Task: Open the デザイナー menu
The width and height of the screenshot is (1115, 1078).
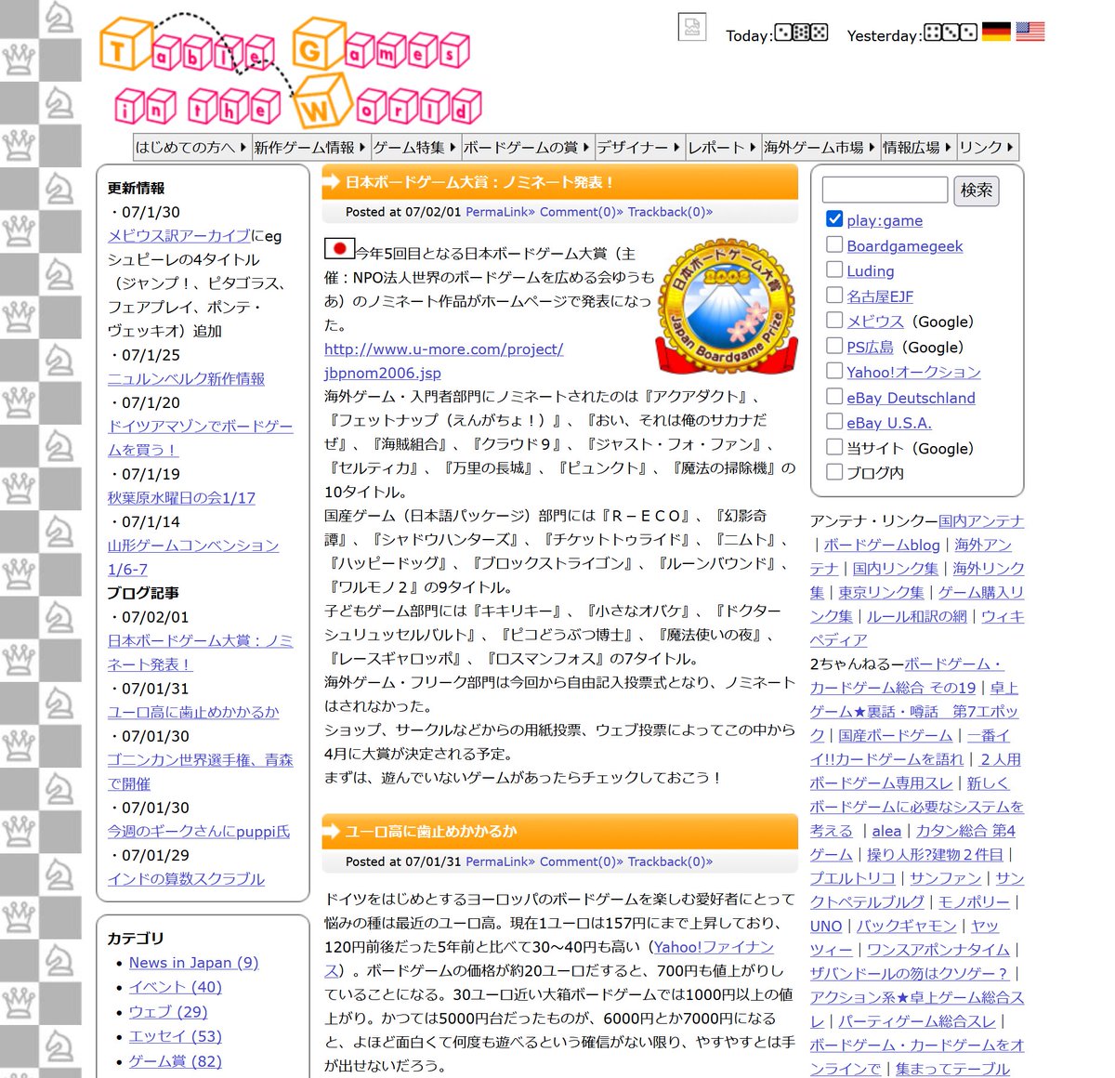Action: (x=639, y=147)
